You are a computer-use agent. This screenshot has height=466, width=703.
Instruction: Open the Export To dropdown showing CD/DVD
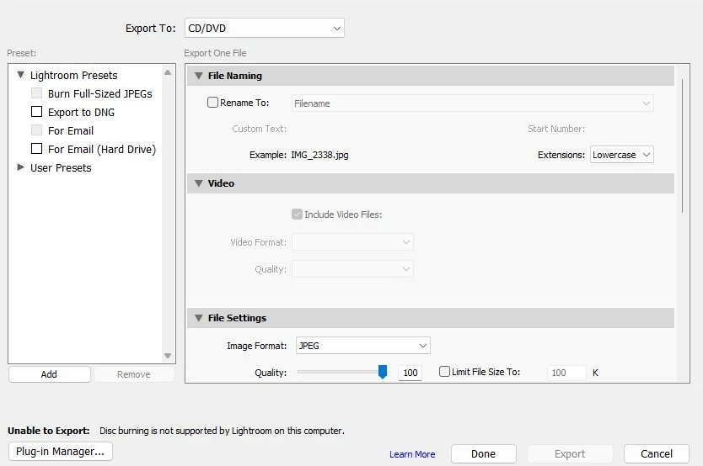click(x=264, y=28)
